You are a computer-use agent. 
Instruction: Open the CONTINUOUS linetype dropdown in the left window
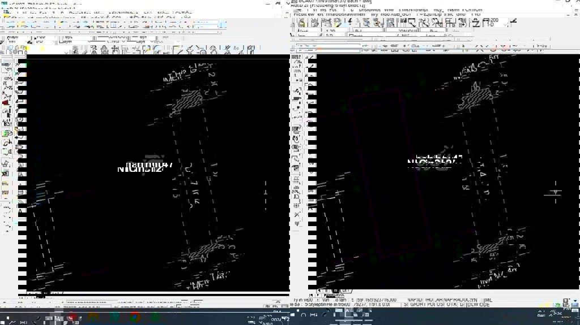click(x=116, y=37)
